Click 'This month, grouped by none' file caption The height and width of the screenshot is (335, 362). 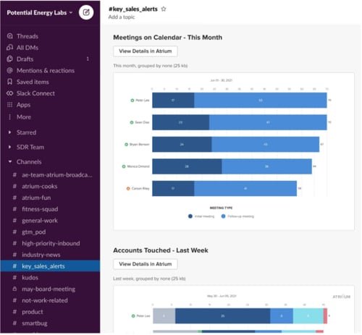(x=151, y=66)
